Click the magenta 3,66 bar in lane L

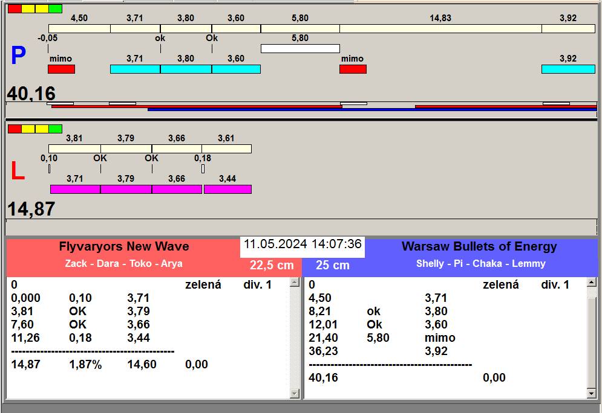click(x=177, y=189)
